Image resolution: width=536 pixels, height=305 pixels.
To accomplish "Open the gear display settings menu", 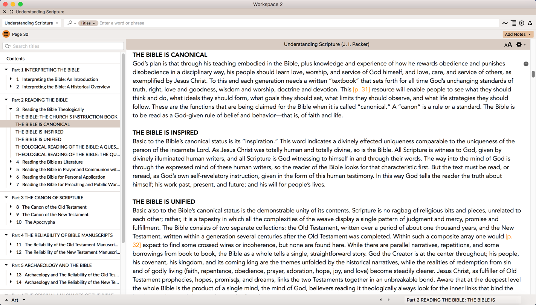I will point(520,45).
